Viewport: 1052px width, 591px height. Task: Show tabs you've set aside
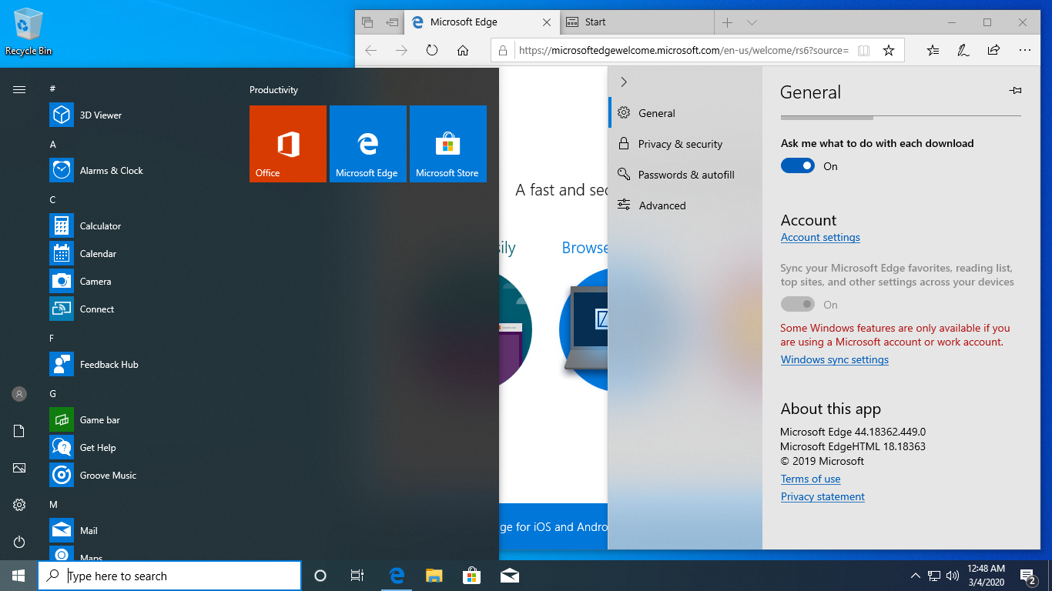(x=367, y=22)
